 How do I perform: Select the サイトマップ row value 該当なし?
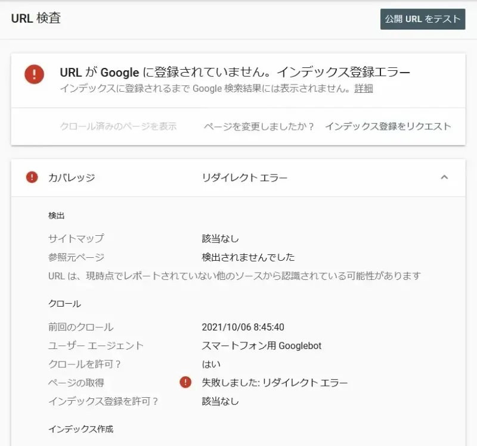[221, 238]
